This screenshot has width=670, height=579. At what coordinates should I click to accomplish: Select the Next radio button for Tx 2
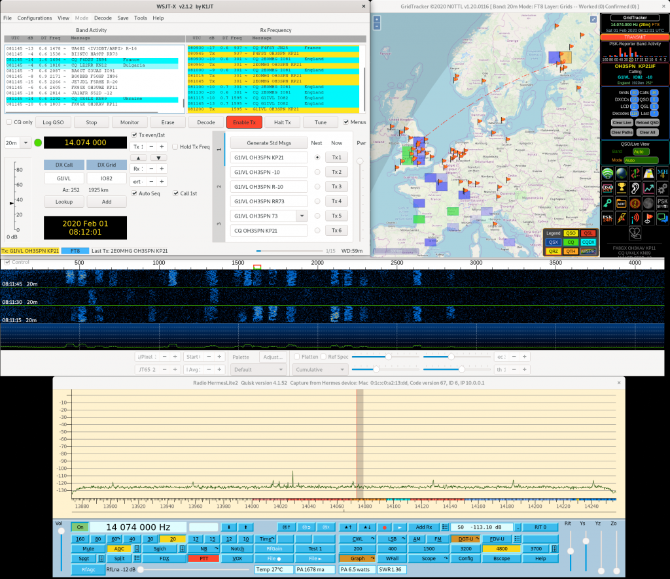pyautogui.click(x=317, y=172)
